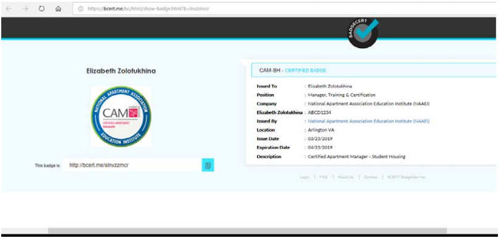Click the Position field label
This screenshot has width=501, height=238.
(x=265, y=95)
